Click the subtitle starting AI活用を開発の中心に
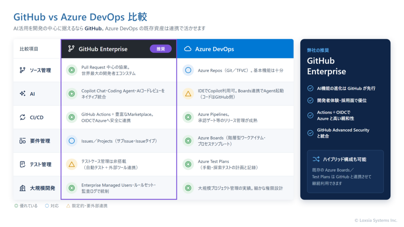 (x=109, y=28)
